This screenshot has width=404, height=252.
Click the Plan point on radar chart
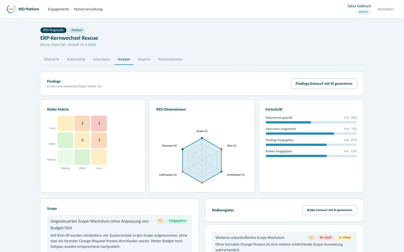click(221, 149)
